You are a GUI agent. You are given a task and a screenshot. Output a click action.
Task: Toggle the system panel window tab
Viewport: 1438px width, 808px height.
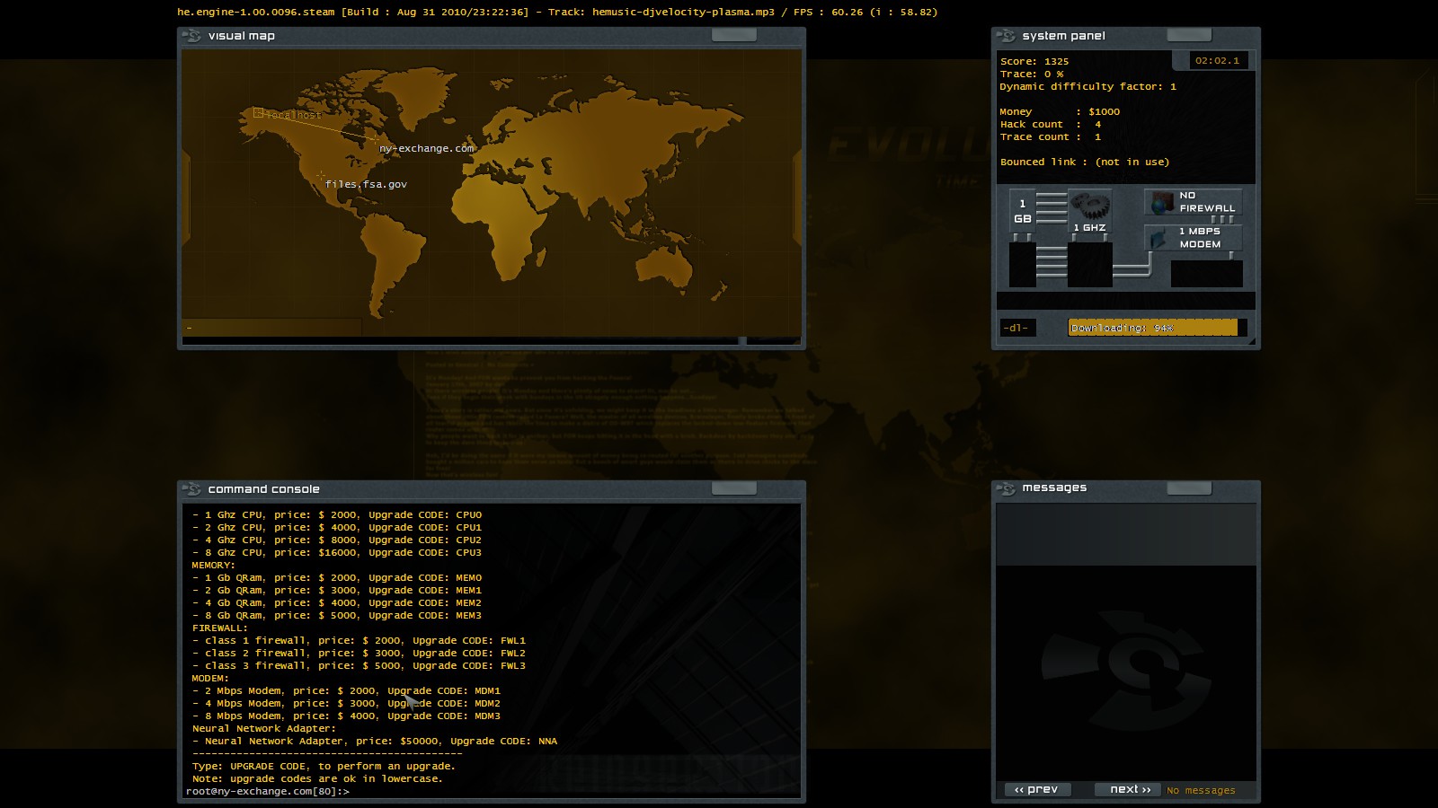tap(1188, 35)
